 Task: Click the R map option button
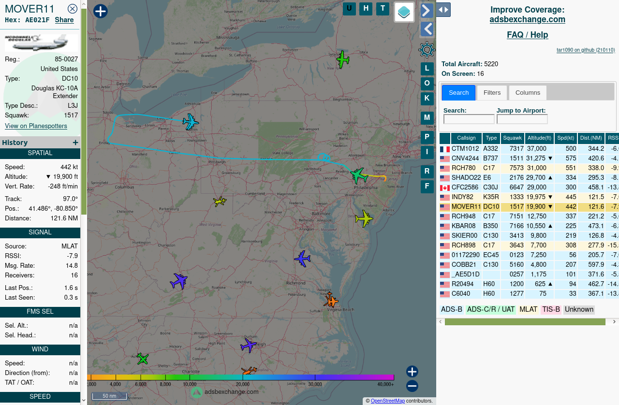[427, 172]
